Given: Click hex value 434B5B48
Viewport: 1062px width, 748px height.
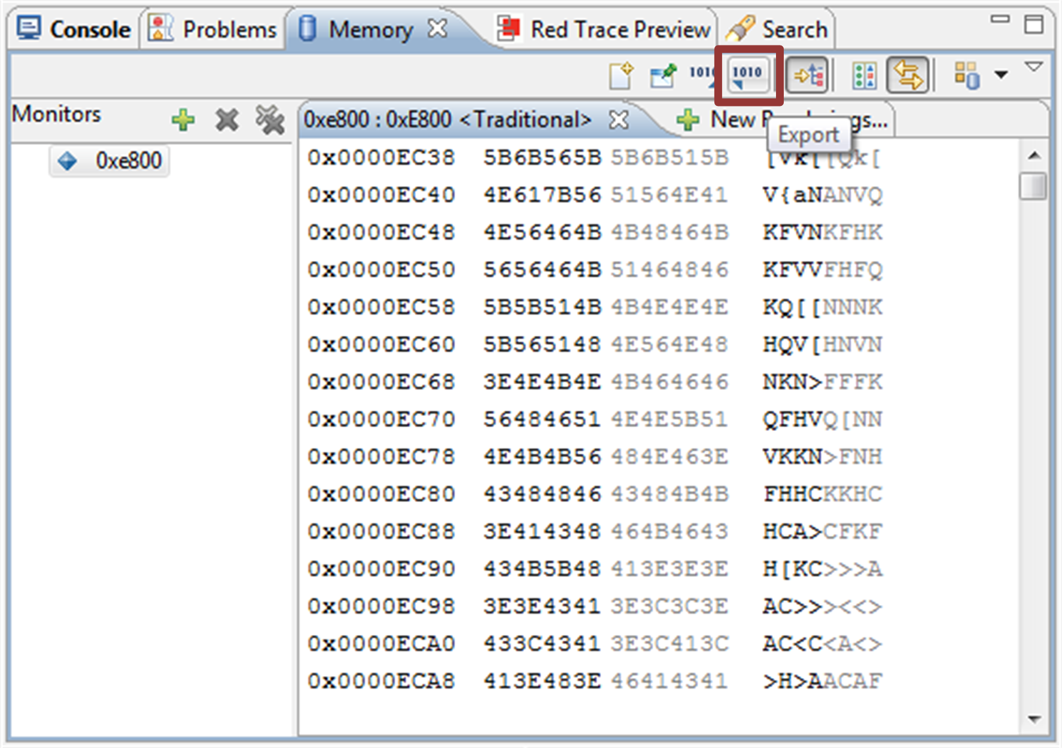Looking at the screenshot, I should pos(542,568).
